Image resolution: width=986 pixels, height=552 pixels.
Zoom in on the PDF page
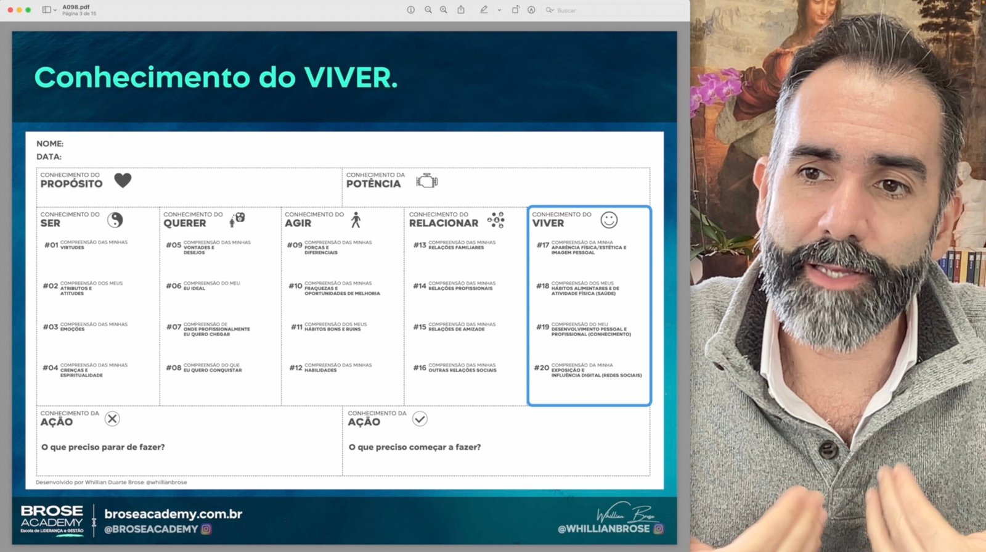pyautogui.click(x=444, y=10)
